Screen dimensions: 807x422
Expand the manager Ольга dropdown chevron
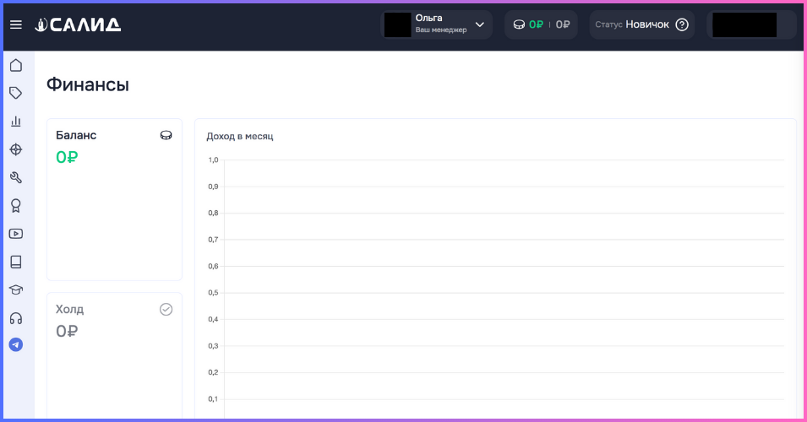click(x=480, y=24)
